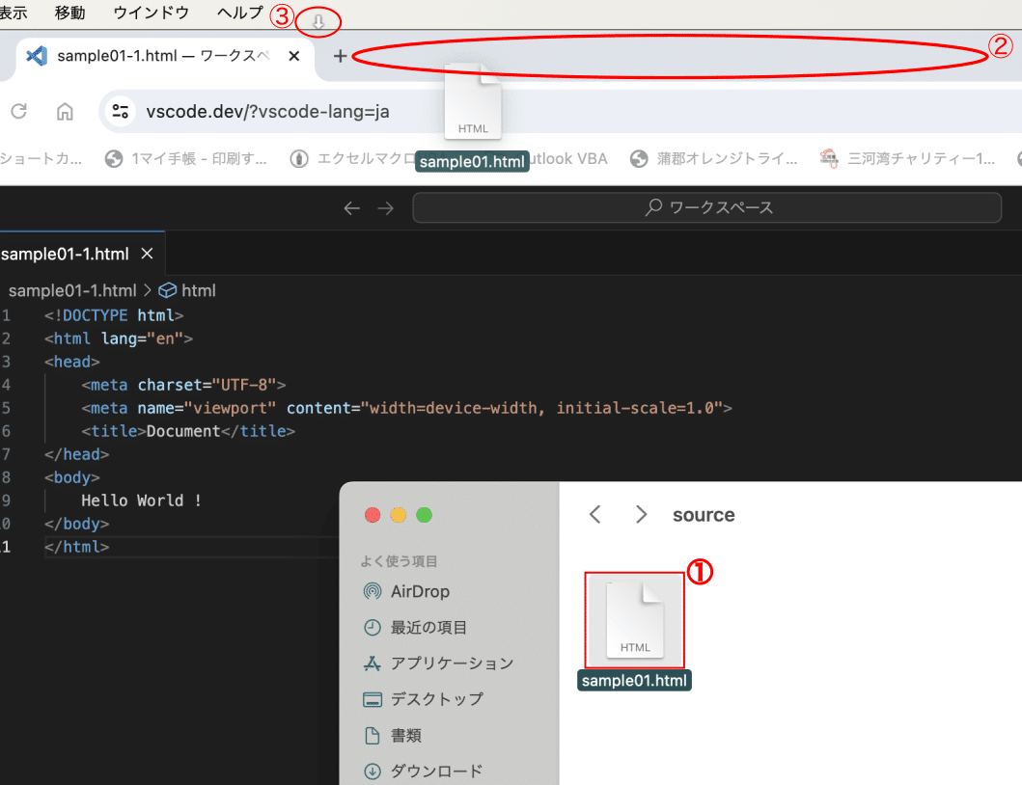Zoom Finder window with green button
Image resolution: width=1022 pixels, height=785 pixels.
point(425,515)
